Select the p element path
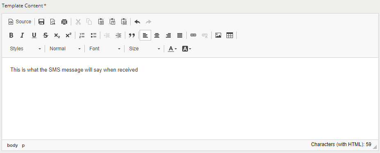The width and height of the screenshot is (380, 153). tap(23, 146)
